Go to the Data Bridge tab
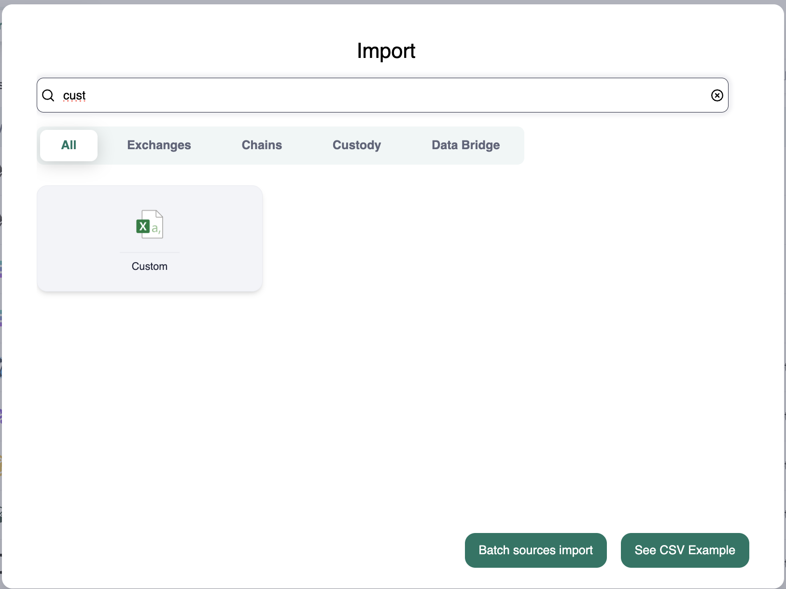The height and width of the screenshot is (589, 786). [465, 145]
